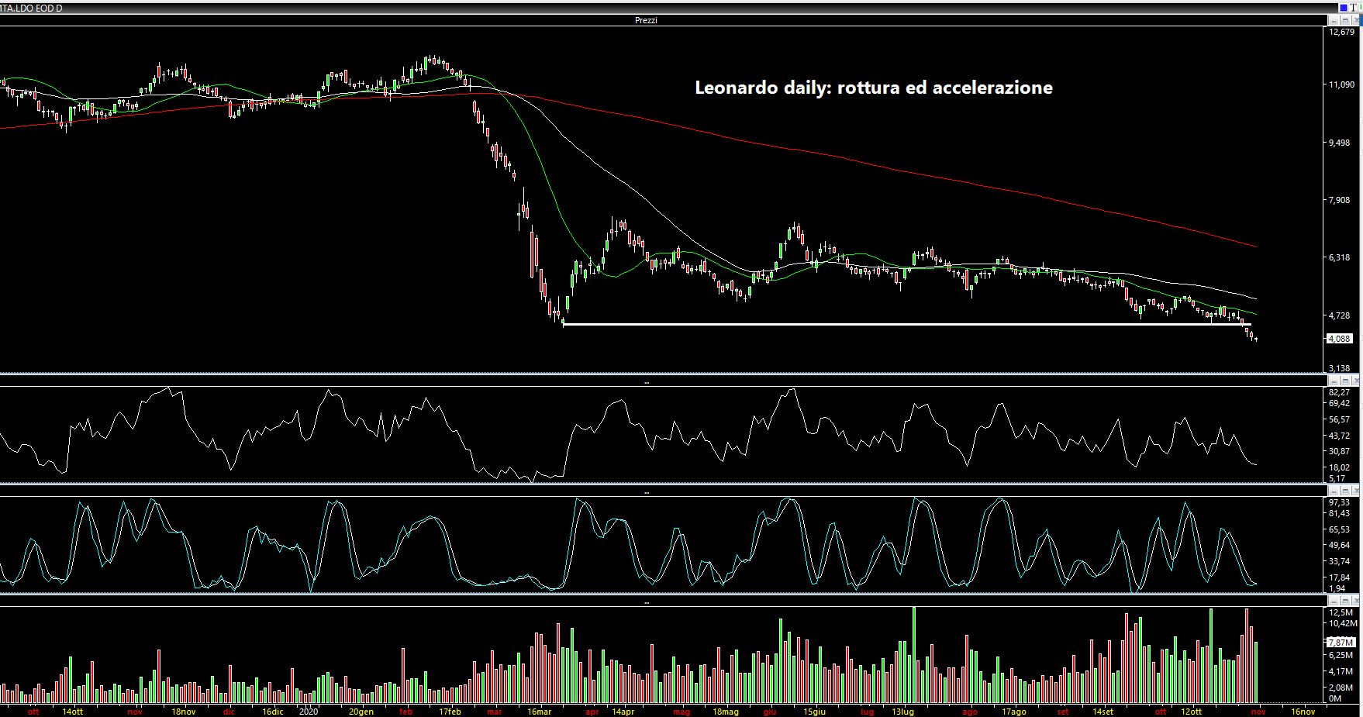Click the 9,498 price axis label
The width and height of the screenshot is (1363, 717).
[x=1341, y=143]
